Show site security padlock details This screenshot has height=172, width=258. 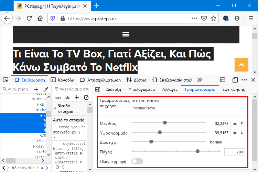63,18
